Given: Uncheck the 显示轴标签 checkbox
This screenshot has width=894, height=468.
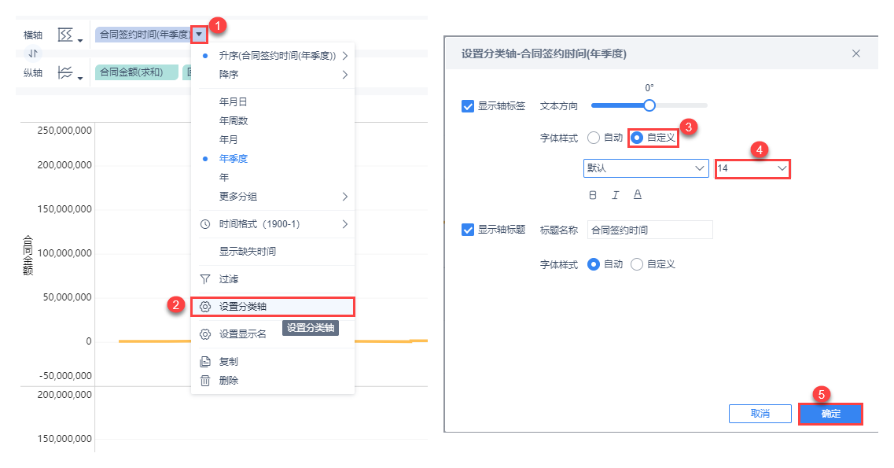Looking at the screenshot, I should point(468,106).
